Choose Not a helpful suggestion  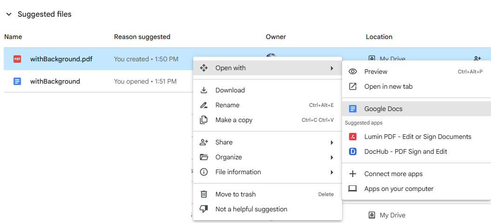(268, 209)
